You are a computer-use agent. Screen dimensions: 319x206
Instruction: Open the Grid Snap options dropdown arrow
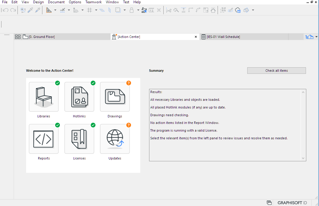tap(96, 10)
